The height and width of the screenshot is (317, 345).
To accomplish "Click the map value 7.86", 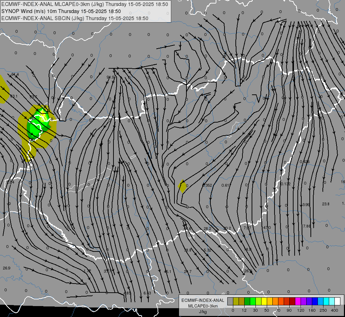I will [x=307, y=226].
